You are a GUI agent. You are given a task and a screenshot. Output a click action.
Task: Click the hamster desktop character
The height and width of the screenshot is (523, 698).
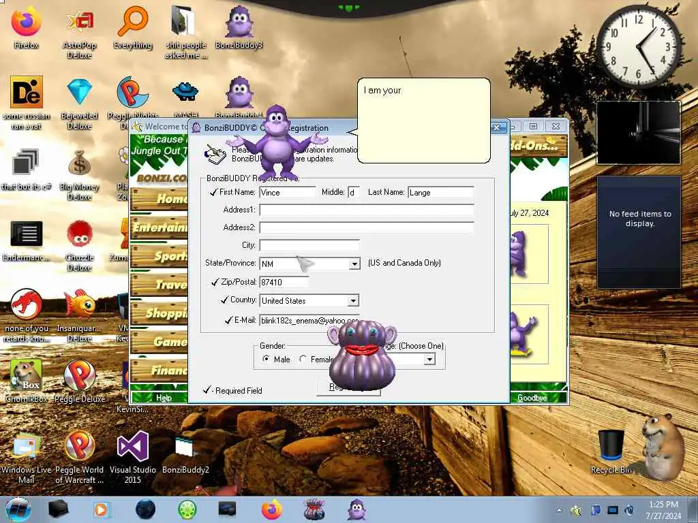tap(663, 447)
